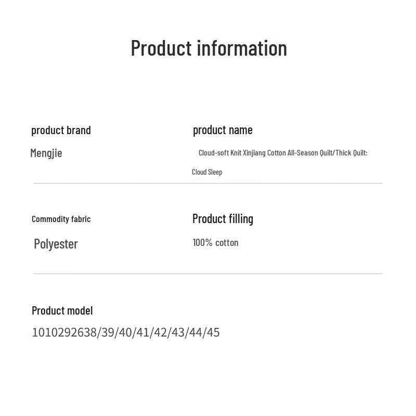Select the "Product model" label
416x416 pixels.
62,310
